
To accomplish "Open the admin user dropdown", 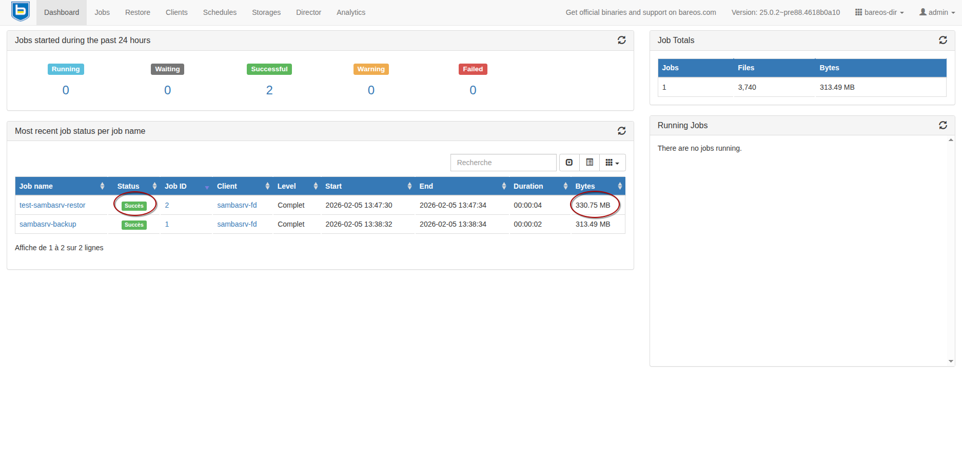I will (x=937, y=12).
